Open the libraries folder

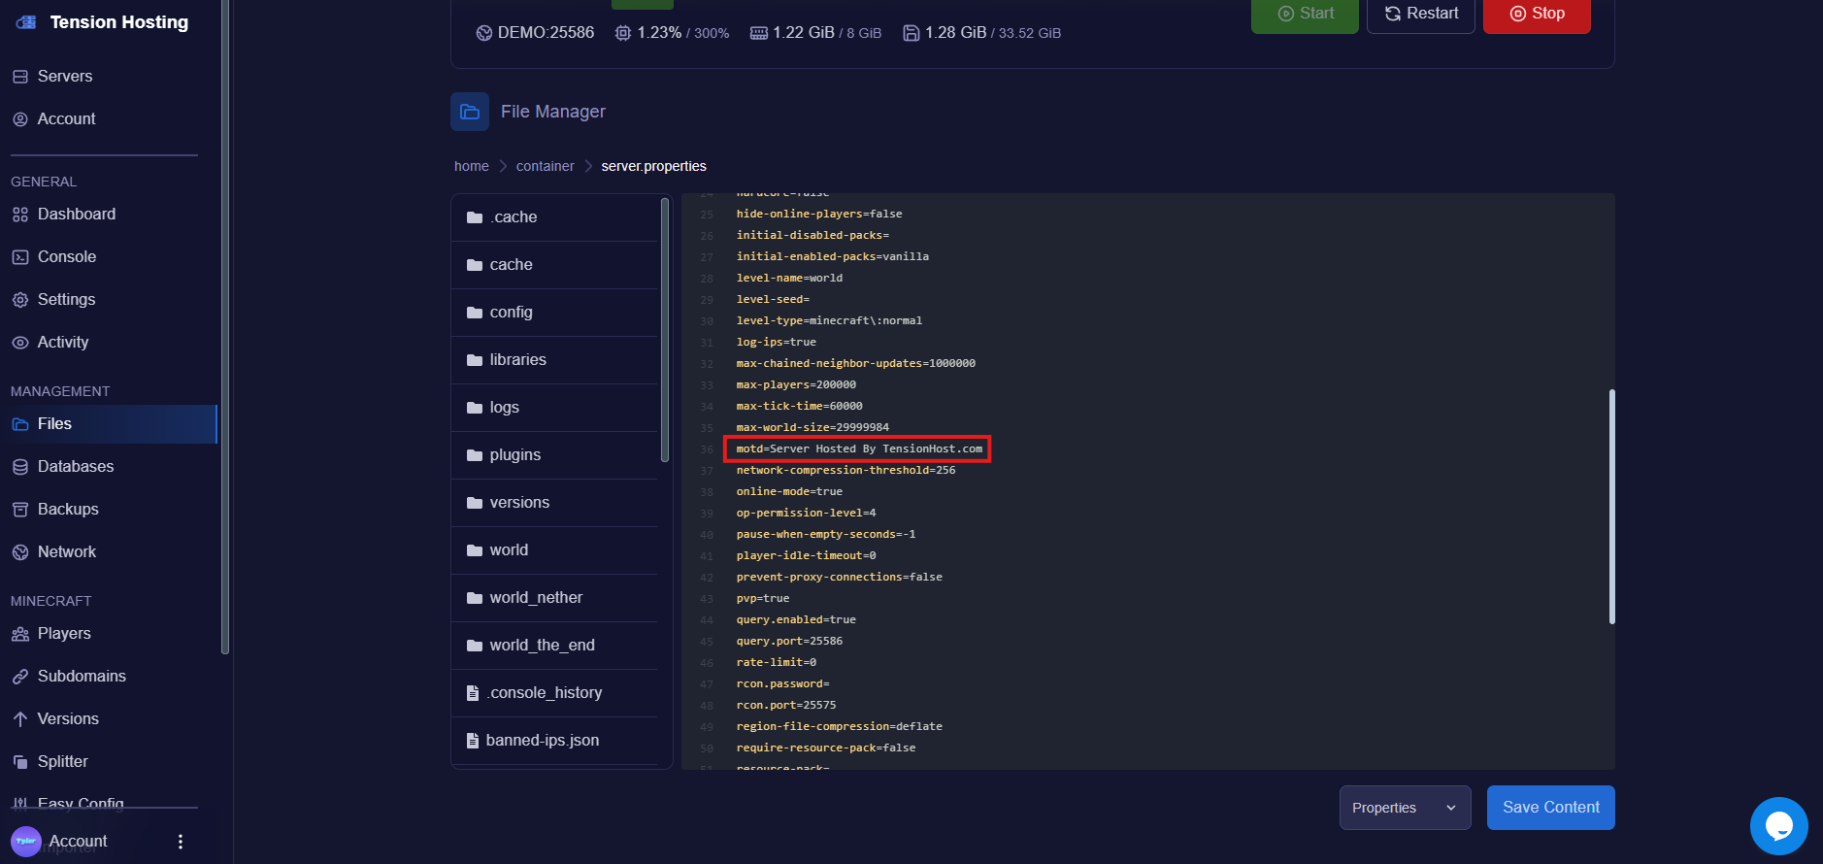point(554,360)
